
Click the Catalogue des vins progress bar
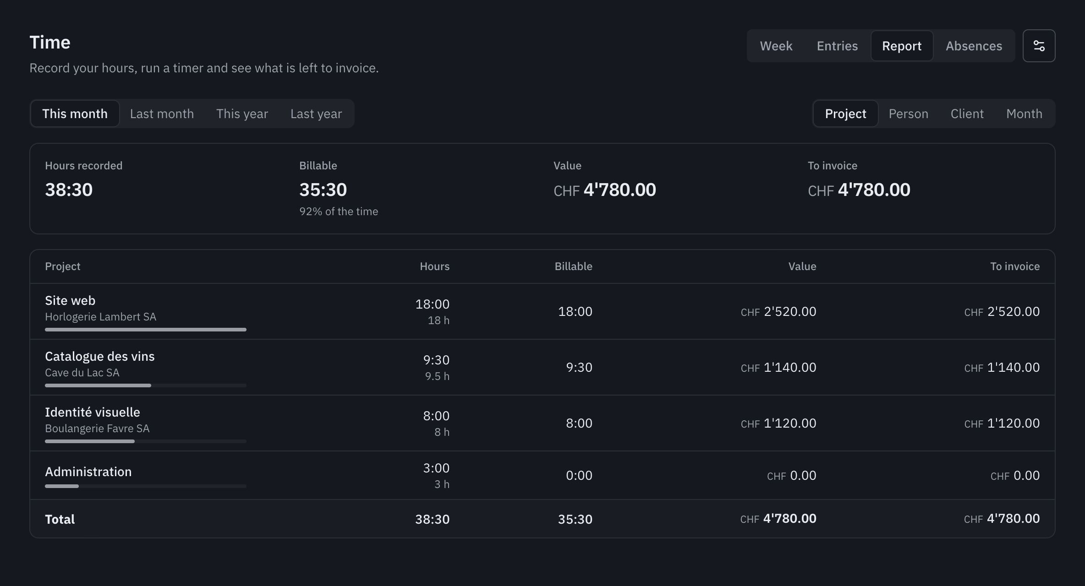coord(146,385)
